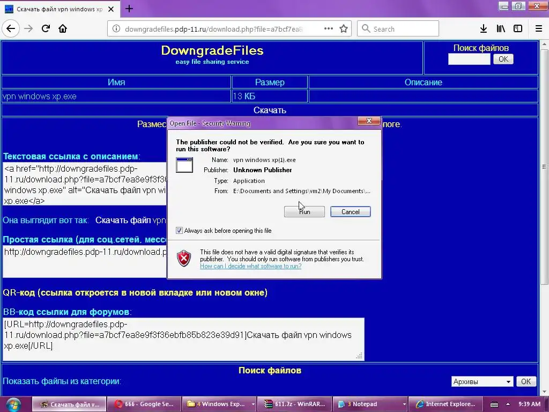This screenshot has height=412, width=549.
Task: Expand the Notepad taskbar group arrow
Action: pos(404,404)
